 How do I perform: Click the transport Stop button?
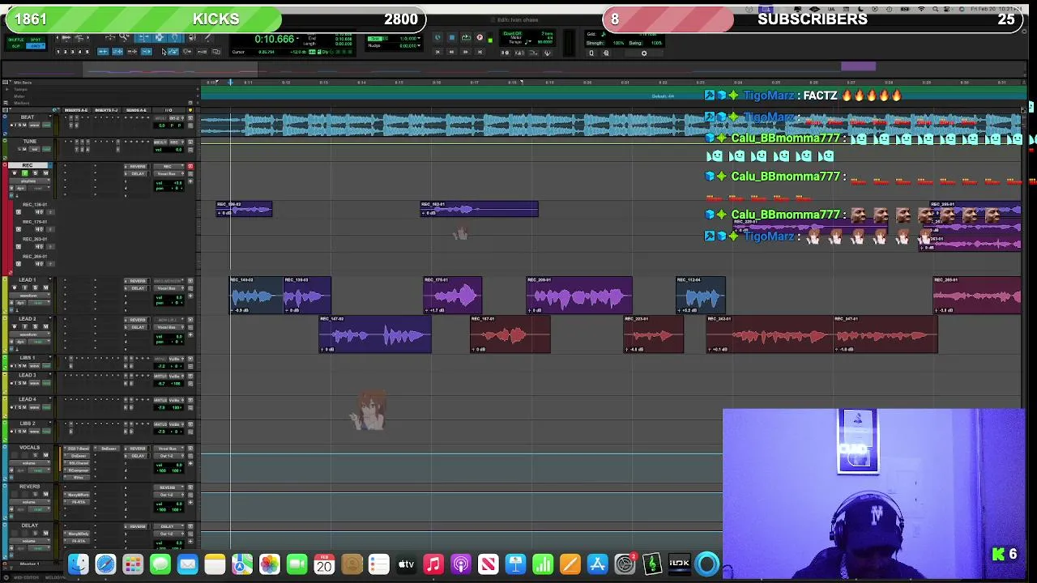(x=451, y=37)
